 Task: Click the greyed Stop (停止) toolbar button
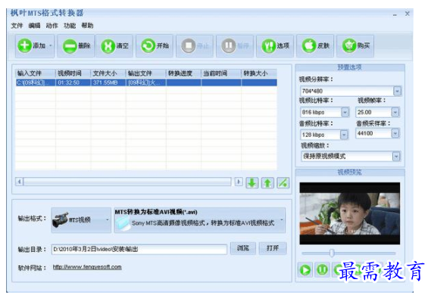click(195, 46)
